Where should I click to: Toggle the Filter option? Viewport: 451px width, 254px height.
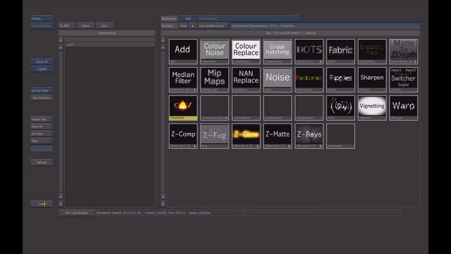[x=42, y=141]
